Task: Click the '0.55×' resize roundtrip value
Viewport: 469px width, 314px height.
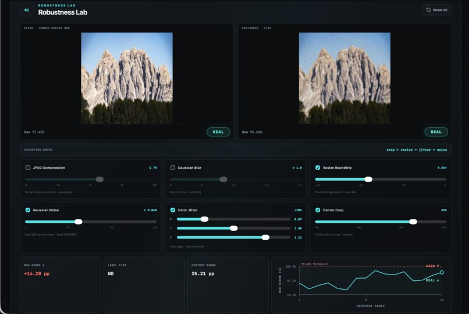Action: click(x=442, y=168)
